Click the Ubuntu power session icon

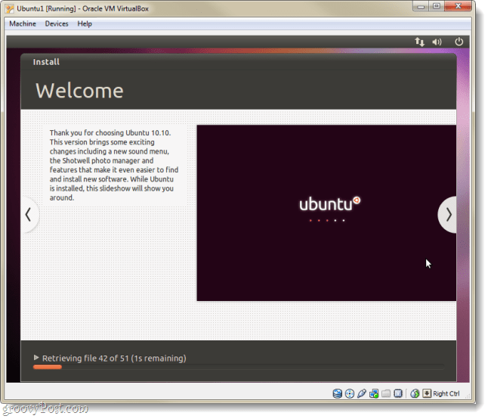pos(459,42)
